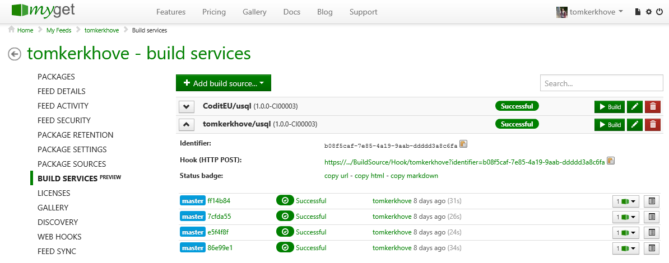669x263 pixels.
Task: Open the tomkerkhove breadcrumb link
Action: pos(101,30)
